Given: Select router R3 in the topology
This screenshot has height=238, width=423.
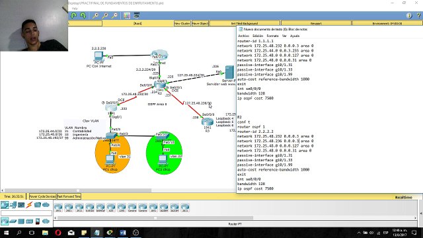Looking at the screenshot, I should coord(207,122).
